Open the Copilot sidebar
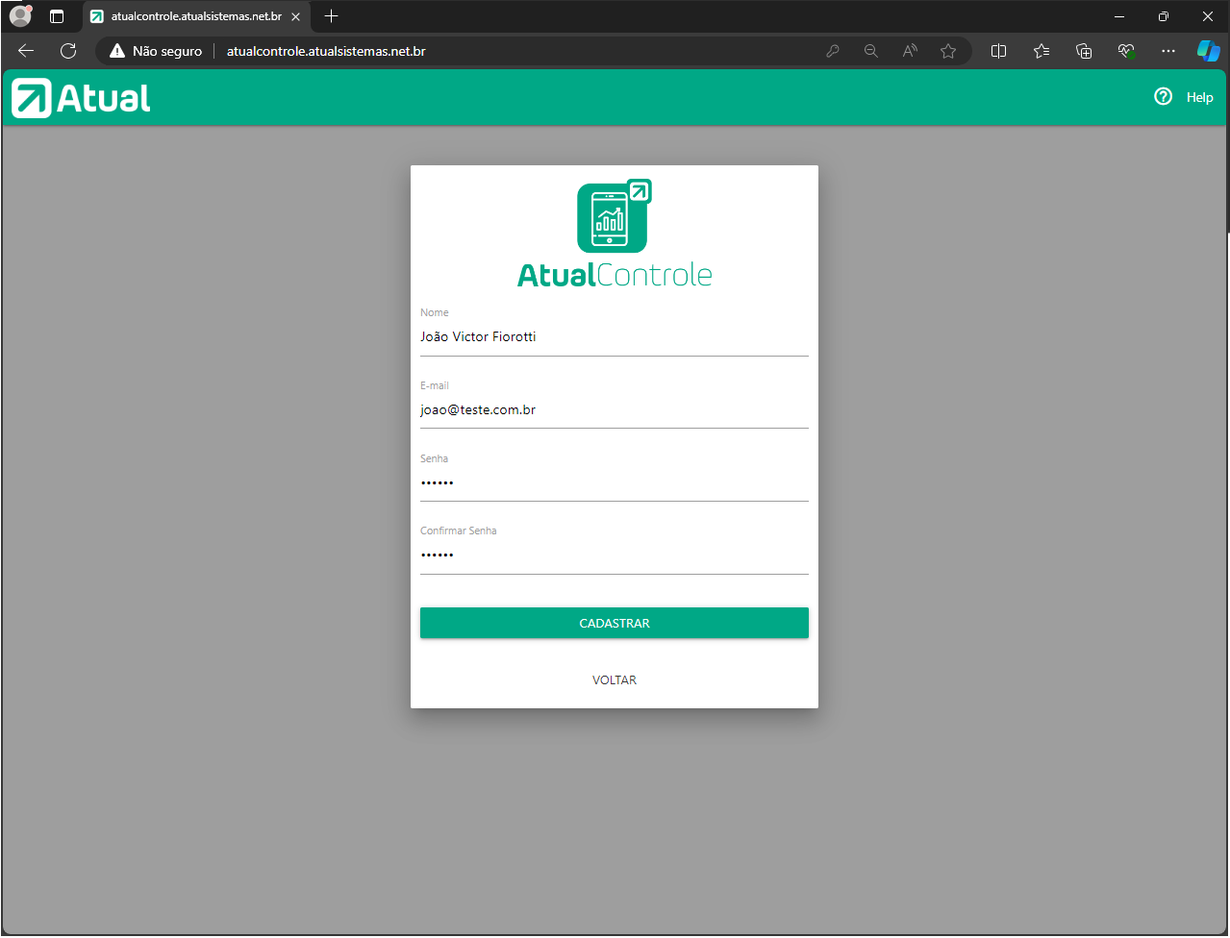 tap(1208, 51)
